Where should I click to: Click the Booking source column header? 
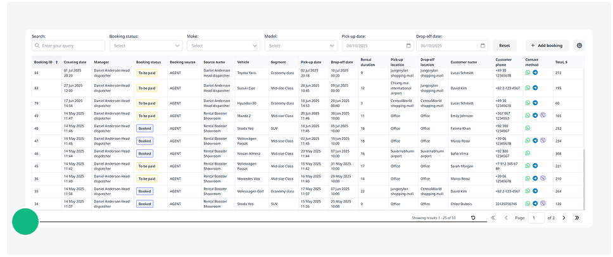tap(182, 62)
